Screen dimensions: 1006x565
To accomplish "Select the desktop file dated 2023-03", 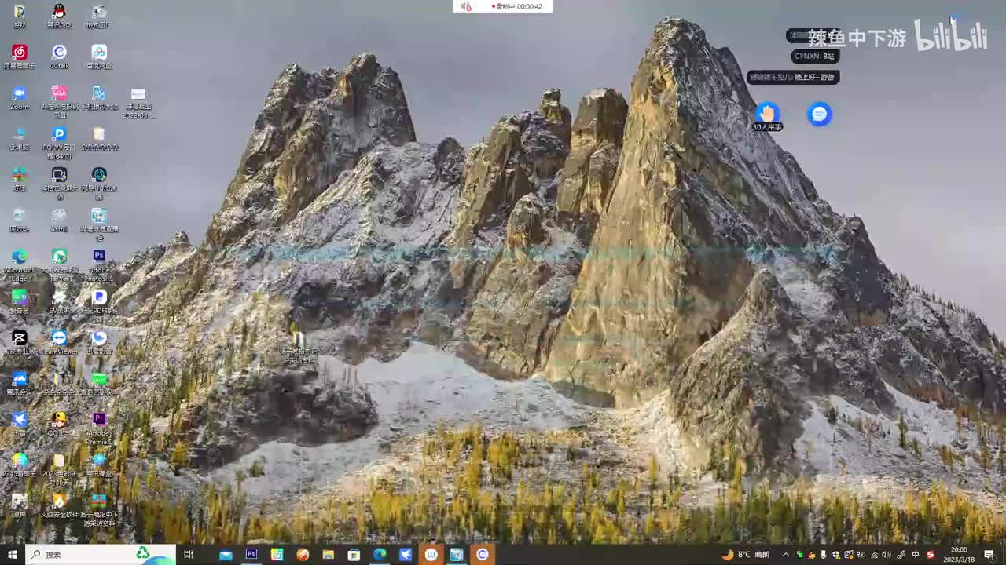I will tap(138, 104).
